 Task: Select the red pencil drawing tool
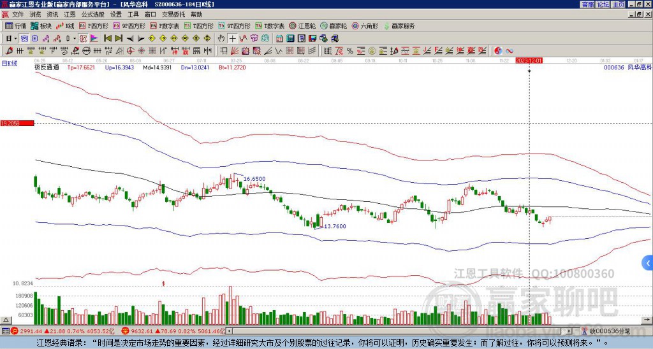tap(9, 51)
